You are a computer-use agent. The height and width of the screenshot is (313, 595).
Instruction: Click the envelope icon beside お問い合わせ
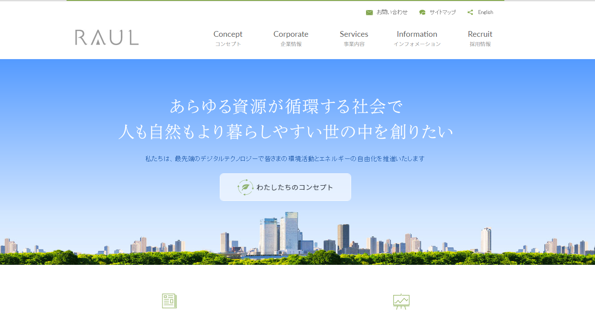coord(369,12)
